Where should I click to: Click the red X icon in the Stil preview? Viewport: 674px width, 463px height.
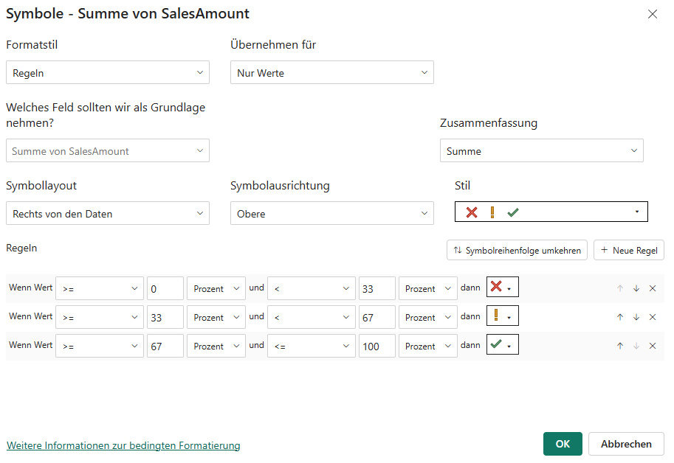[x=471, y=212]
